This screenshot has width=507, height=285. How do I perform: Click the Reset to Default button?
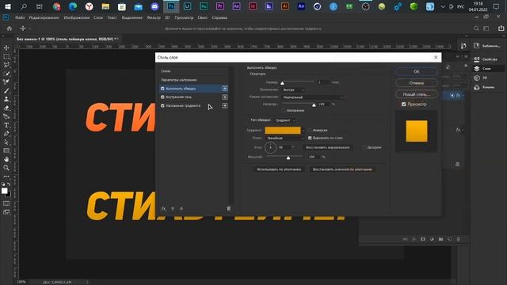coord(342,169)
